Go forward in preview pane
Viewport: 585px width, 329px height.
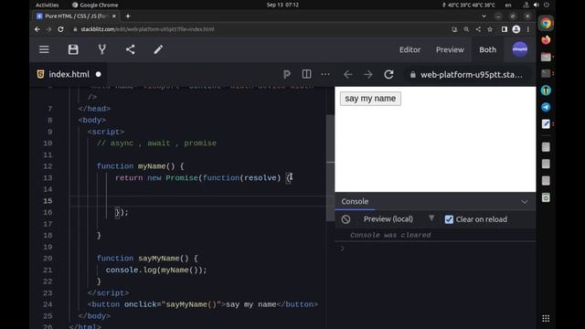pos(367,75)
